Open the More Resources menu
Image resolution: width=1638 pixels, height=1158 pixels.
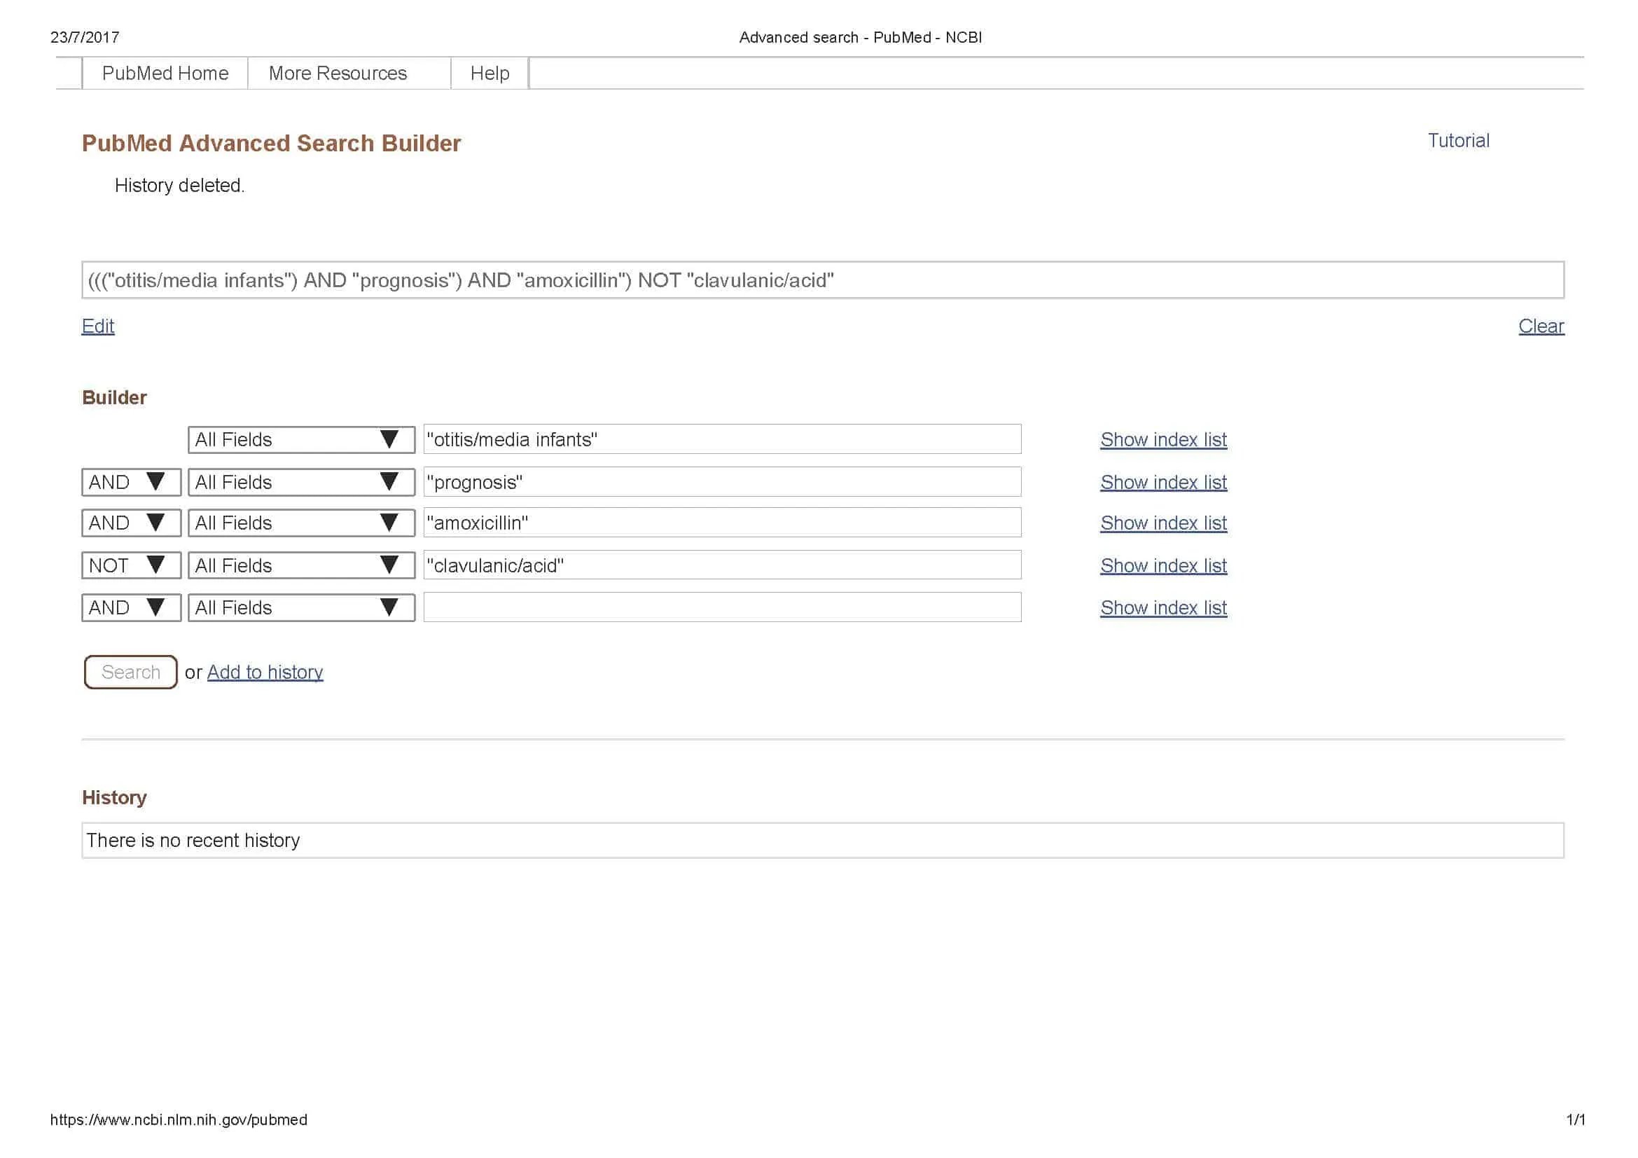tap(338, 74)
